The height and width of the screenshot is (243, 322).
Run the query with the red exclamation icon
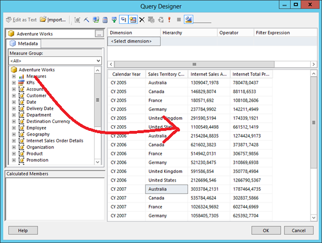coord(169,20)
